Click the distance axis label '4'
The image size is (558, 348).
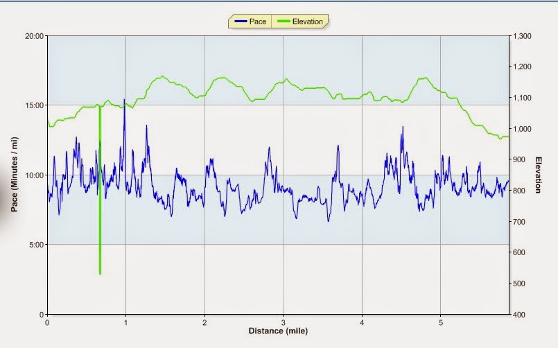(362, 323)
